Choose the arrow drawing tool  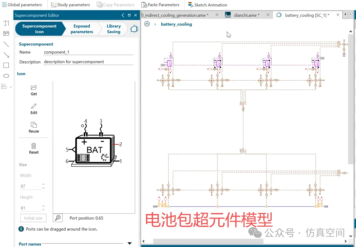[x=6, y=55]
